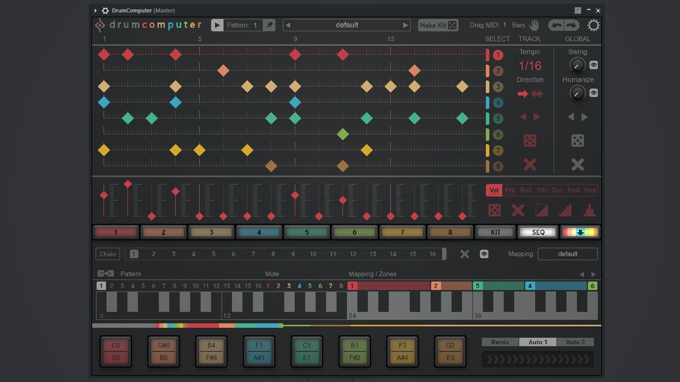Select the Dec lane tab

pos(558,191)
